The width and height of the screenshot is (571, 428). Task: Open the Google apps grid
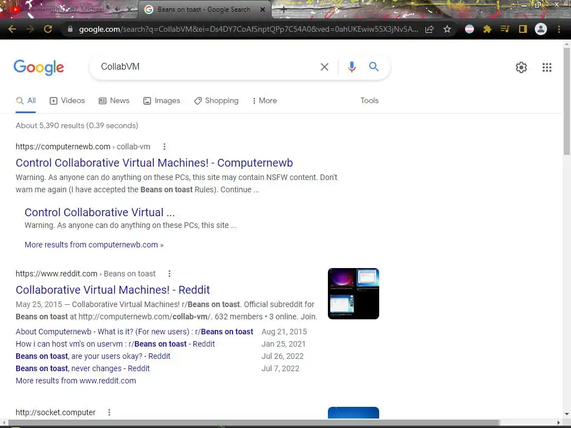[546, 67]
